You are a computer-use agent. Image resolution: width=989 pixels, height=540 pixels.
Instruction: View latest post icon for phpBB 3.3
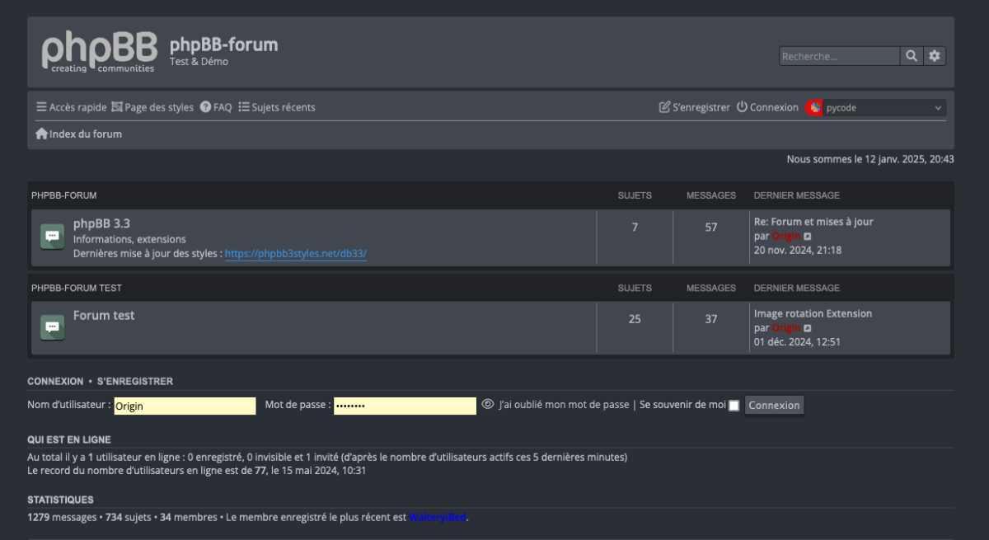(x=808, y=237)
